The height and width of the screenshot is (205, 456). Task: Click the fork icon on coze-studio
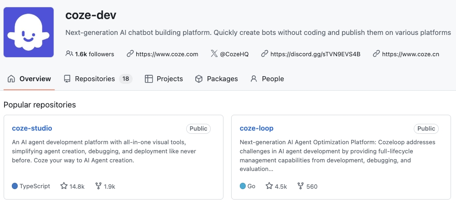(99, 186)
